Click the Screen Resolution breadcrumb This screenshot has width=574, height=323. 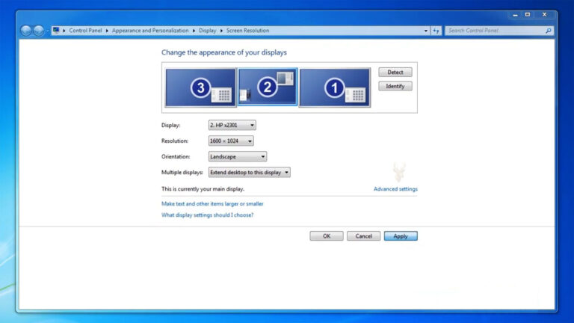click(x=247, y=31)
